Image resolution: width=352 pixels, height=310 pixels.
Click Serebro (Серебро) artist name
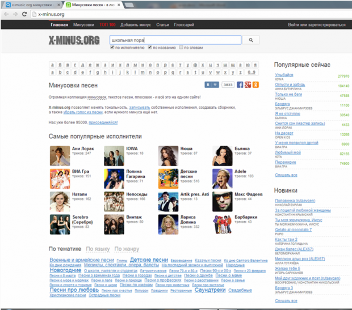[82, 219]
